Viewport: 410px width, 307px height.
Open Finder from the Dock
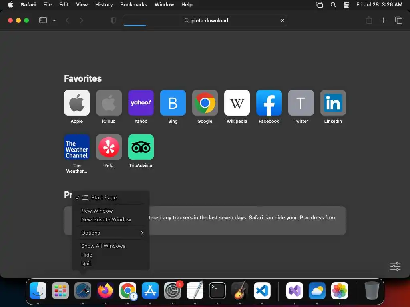coord(38,291)
